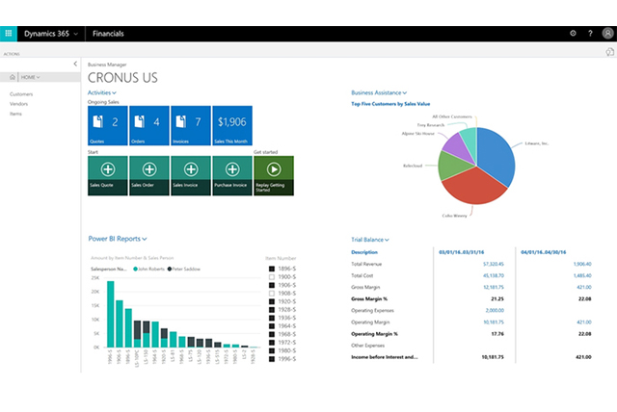Collapse the left navigation pane arrow
Image resolution: width=617 pixels, height=412 pixels.
click(x=75, y=64)
